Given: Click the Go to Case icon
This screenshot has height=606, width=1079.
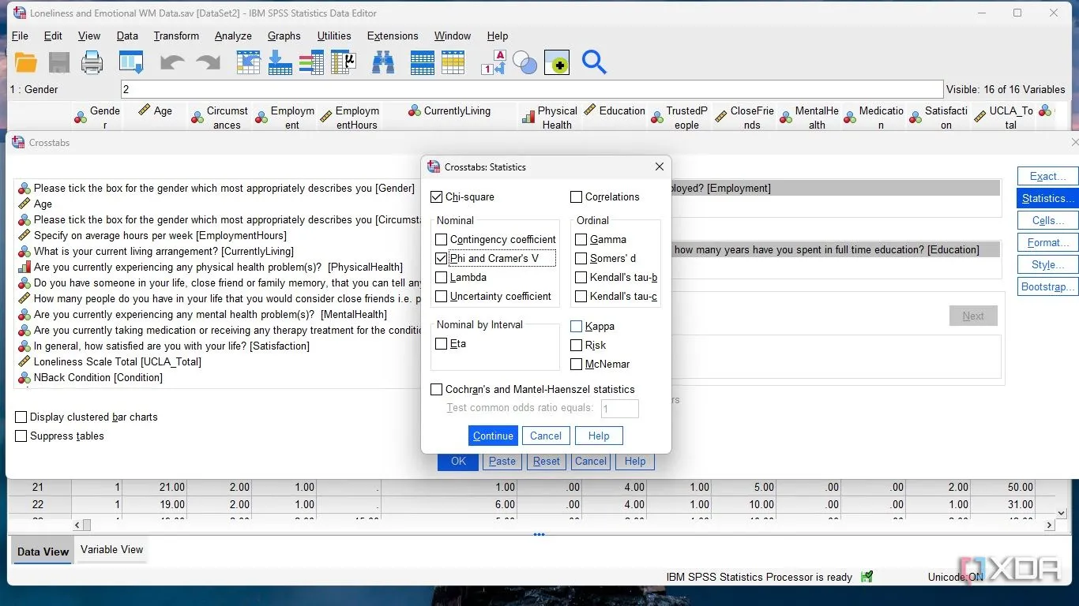Looking at the screenshot, I should click(249, 62).
